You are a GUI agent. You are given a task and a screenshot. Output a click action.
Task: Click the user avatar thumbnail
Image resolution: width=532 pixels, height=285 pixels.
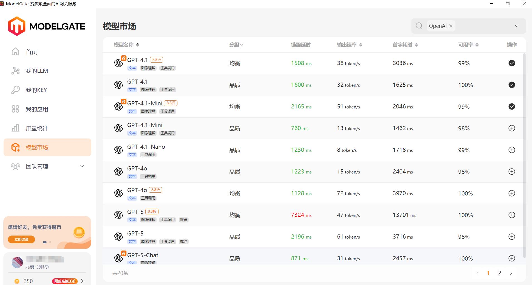click(17, 262)
